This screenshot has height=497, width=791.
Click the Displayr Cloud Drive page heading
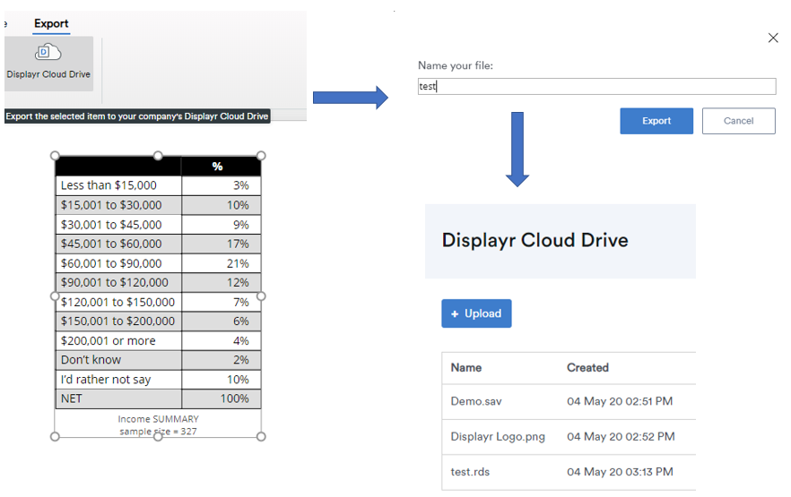point(535,241)
